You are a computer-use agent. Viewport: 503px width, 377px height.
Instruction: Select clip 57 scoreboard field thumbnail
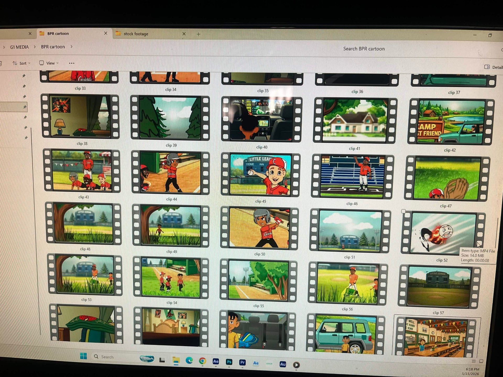[x=439, y=286]
